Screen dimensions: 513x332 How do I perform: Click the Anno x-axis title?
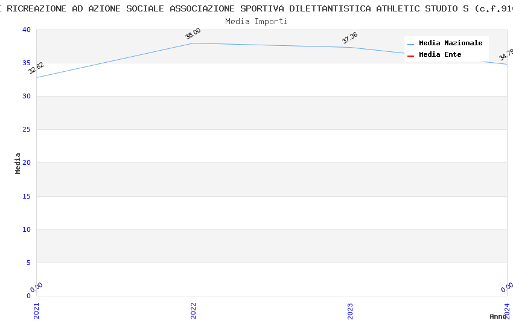coord(498,316)
